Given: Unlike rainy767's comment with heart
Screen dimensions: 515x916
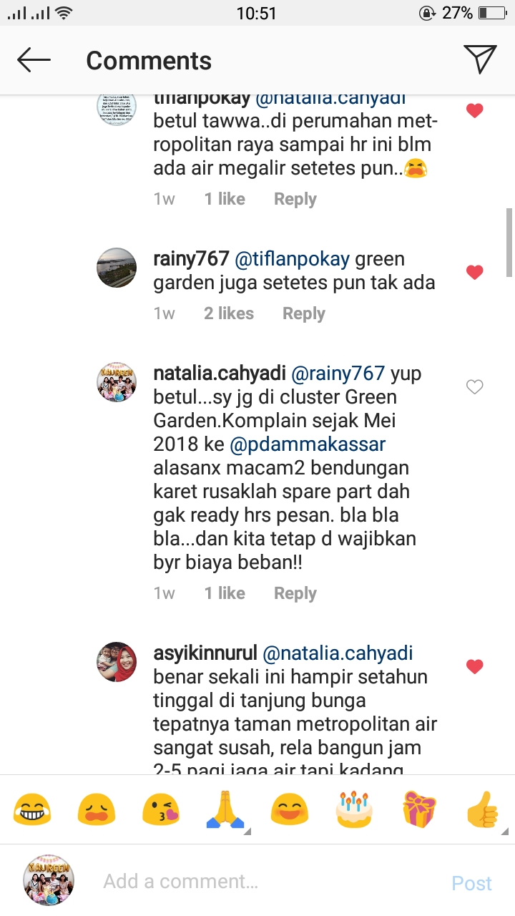Looking at the screenshot, I should [x=474, y=272].
